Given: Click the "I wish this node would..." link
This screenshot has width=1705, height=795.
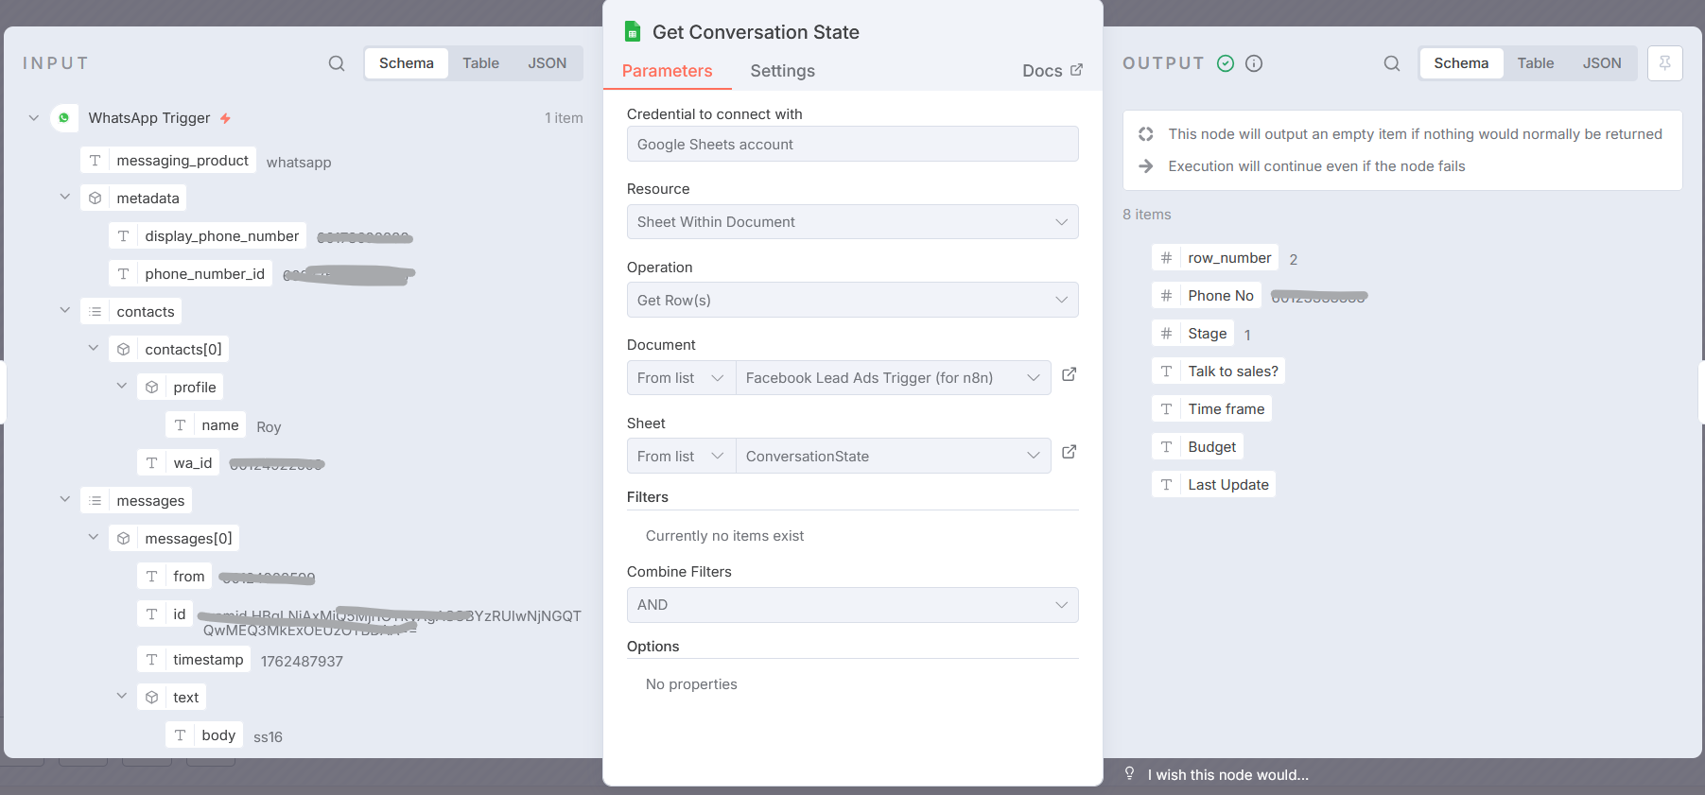Looking at the screenshot, I should tap(1227, 775).
